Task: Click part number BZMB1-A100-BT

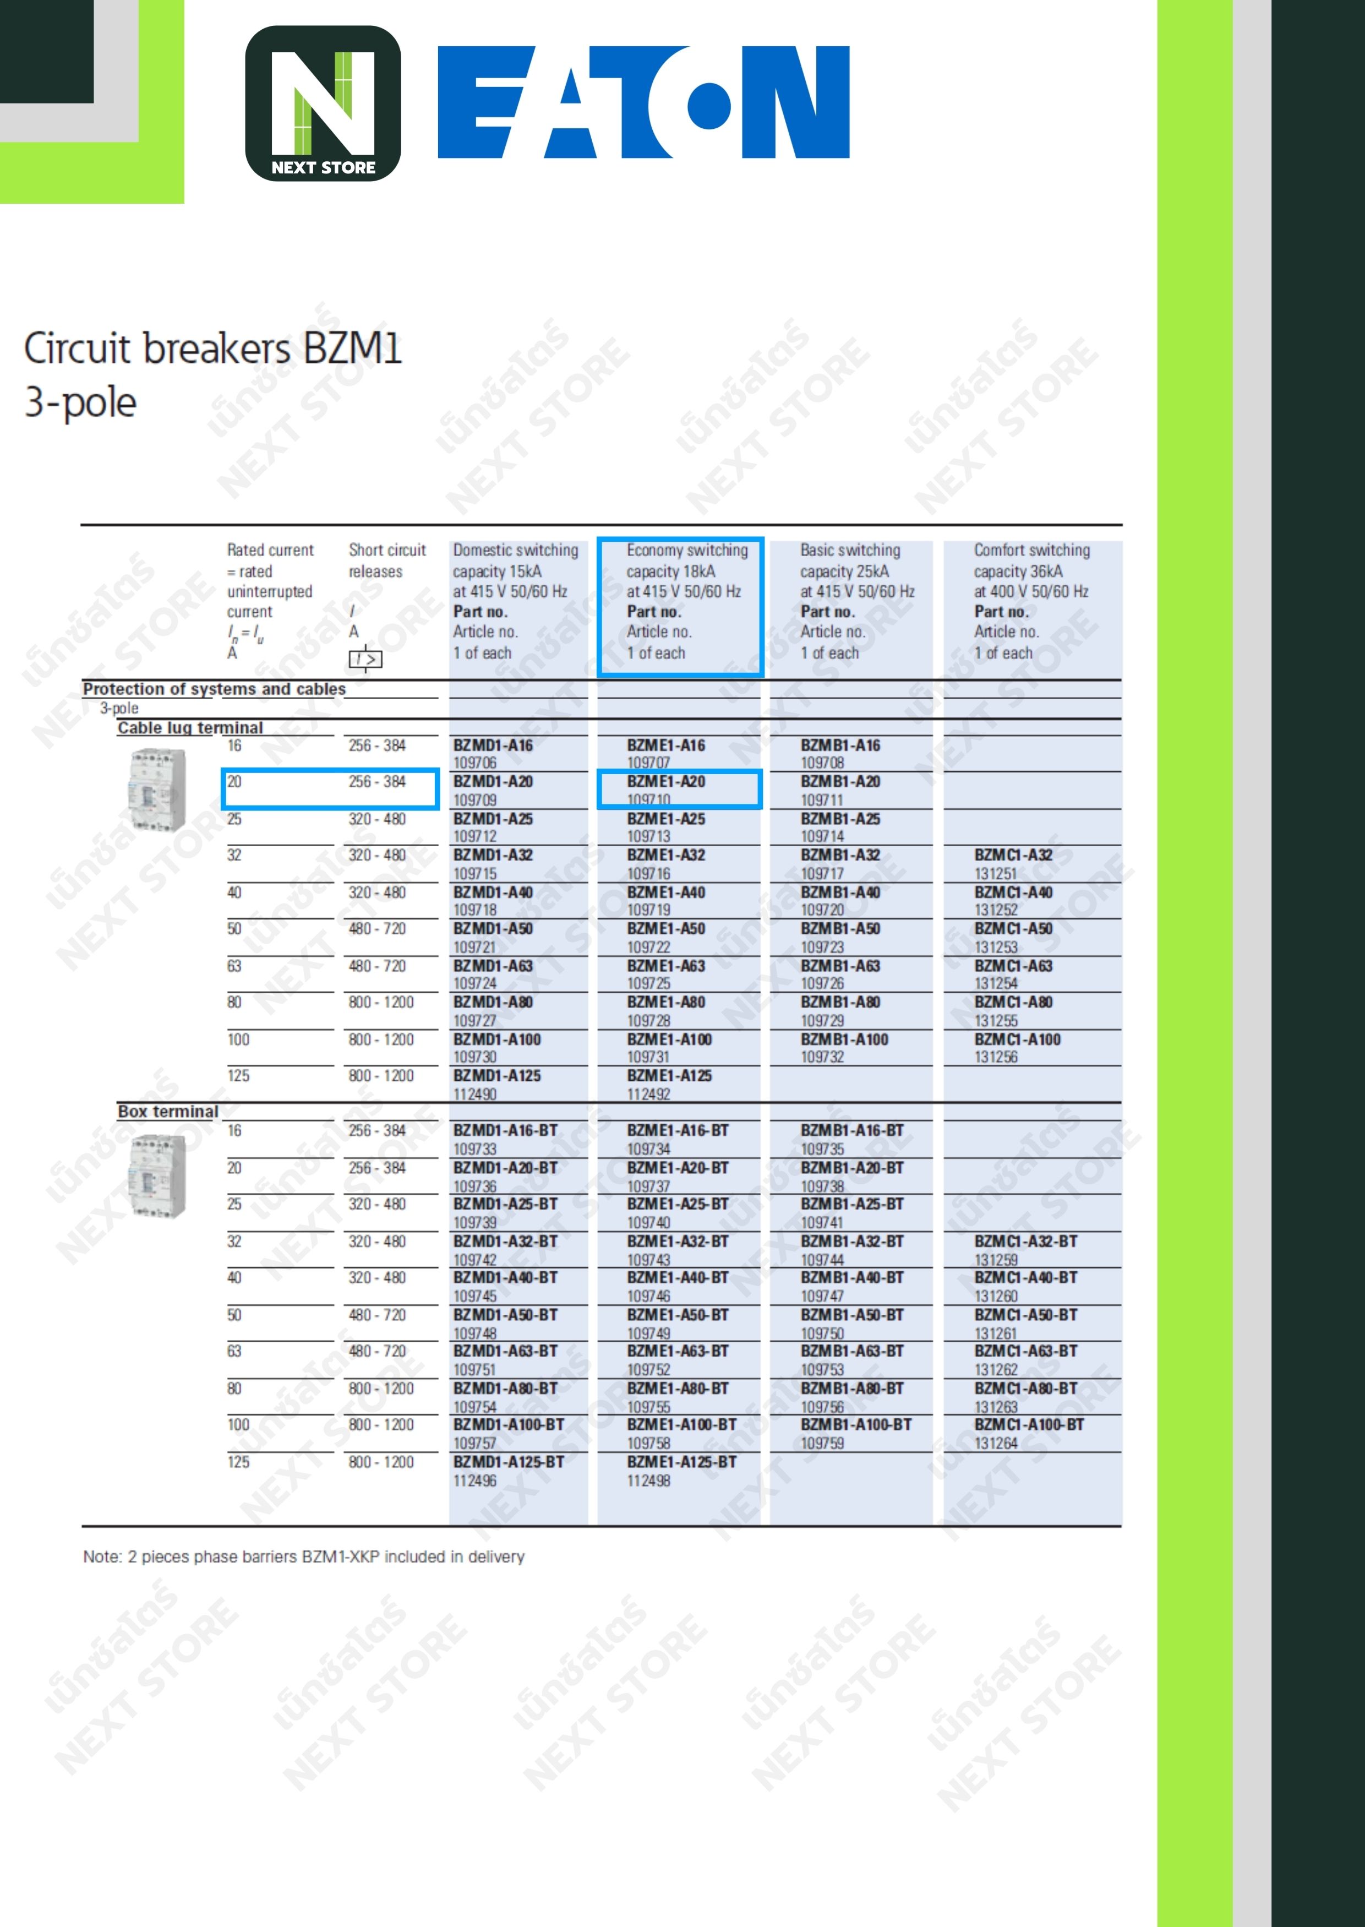Action: coord(856,1424)
